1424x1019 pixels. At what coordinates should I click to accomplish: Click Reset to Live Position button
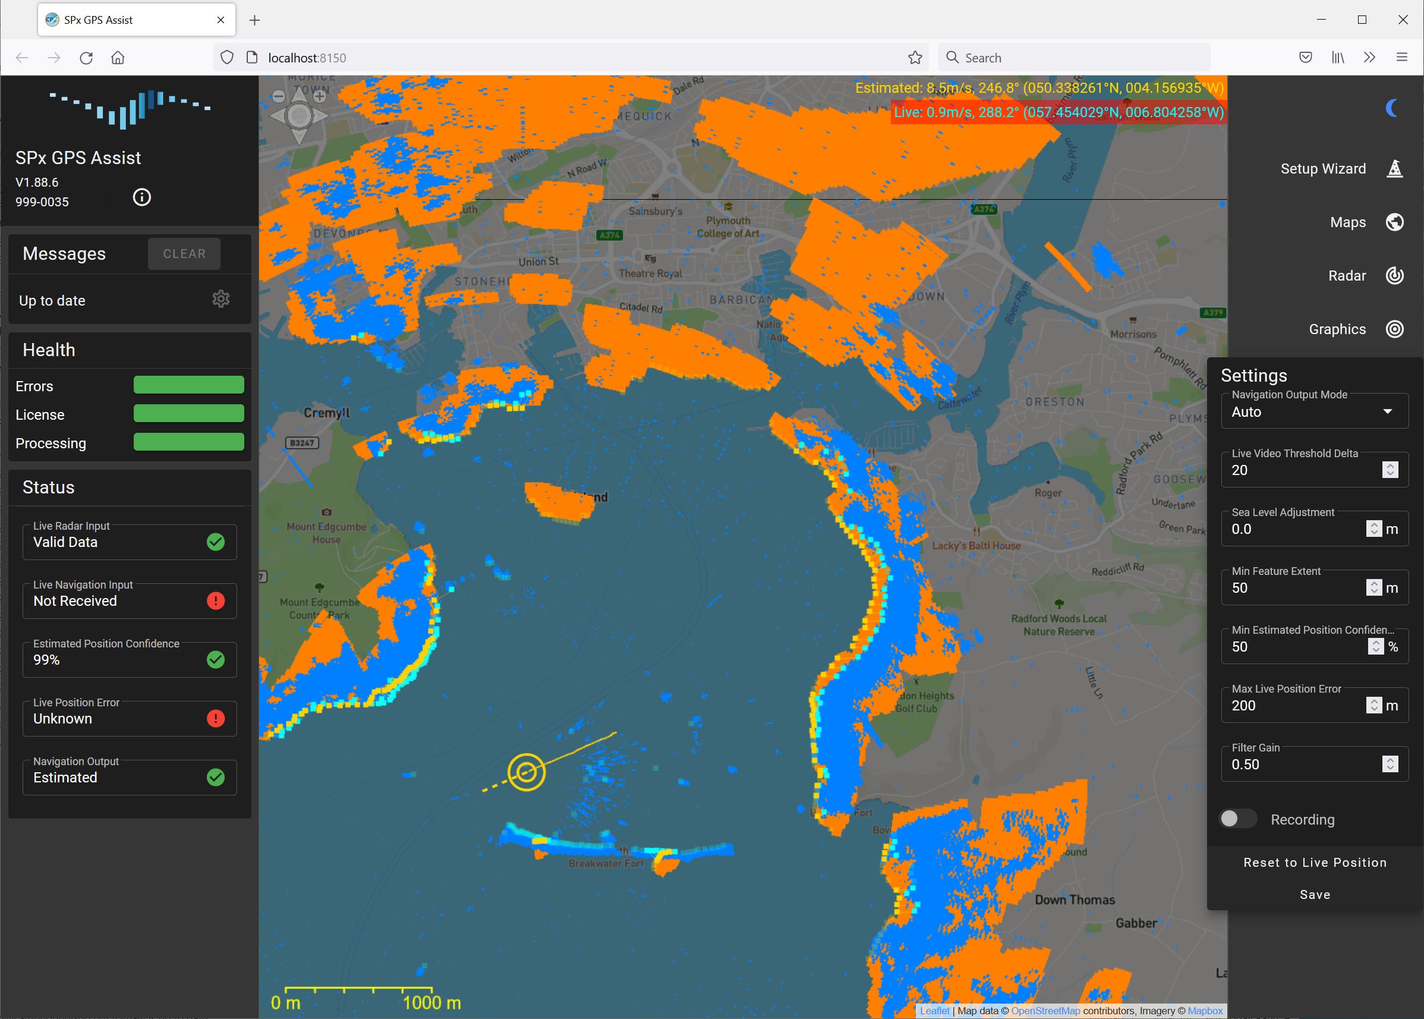pyautogui.click(x=1314, y=862)
